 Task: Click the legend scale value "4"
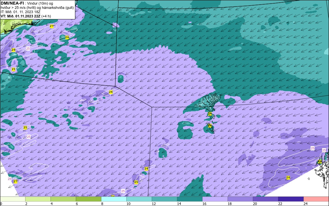52,204
